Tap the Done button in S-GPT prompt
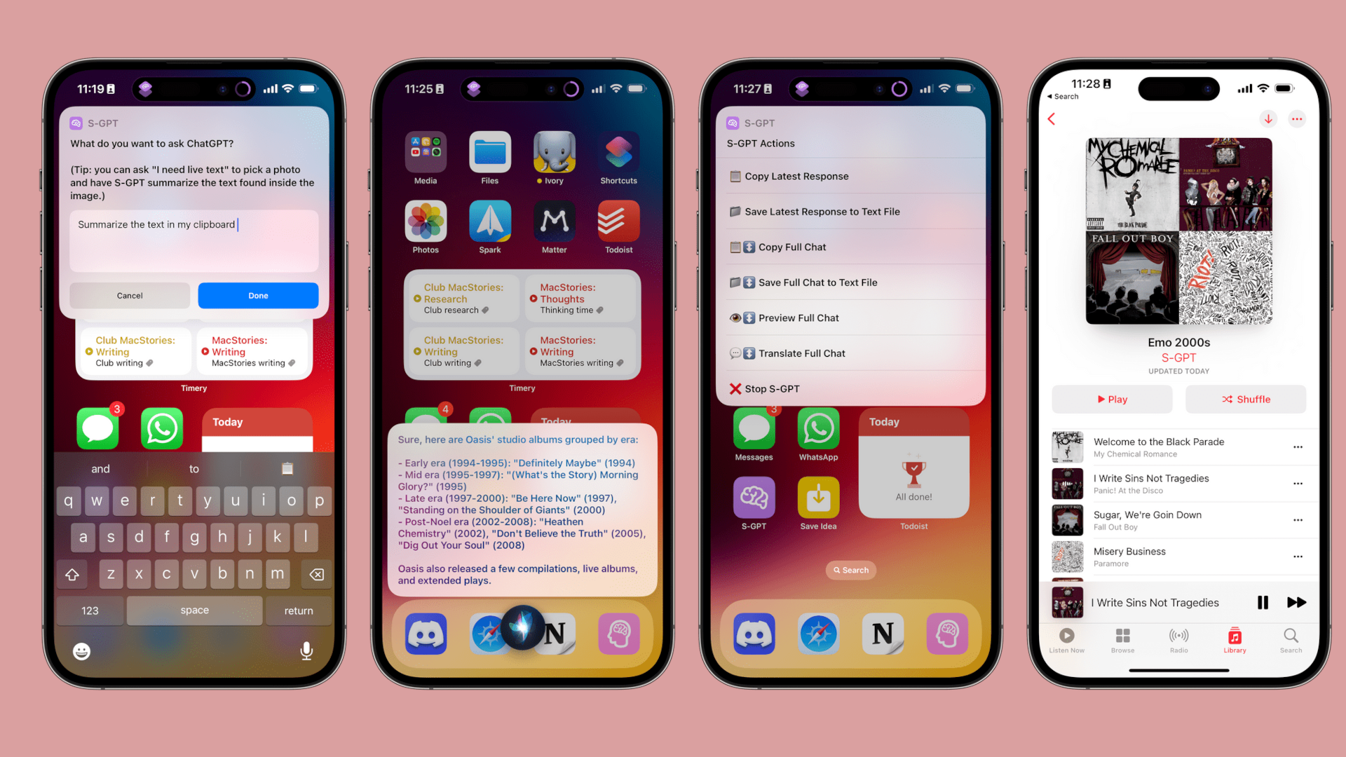Screen dimensions: 1346x757 pos(257,295)
